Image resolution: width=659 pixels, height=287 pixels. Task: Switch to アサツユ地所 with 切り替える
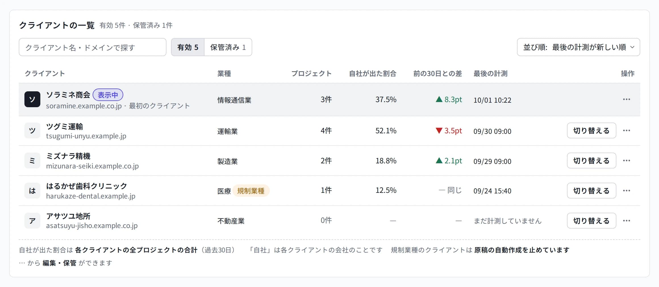tap(591, 221)
